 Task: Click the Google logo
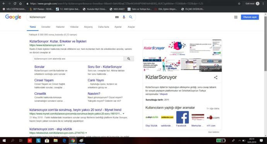(x=13, y=17)
